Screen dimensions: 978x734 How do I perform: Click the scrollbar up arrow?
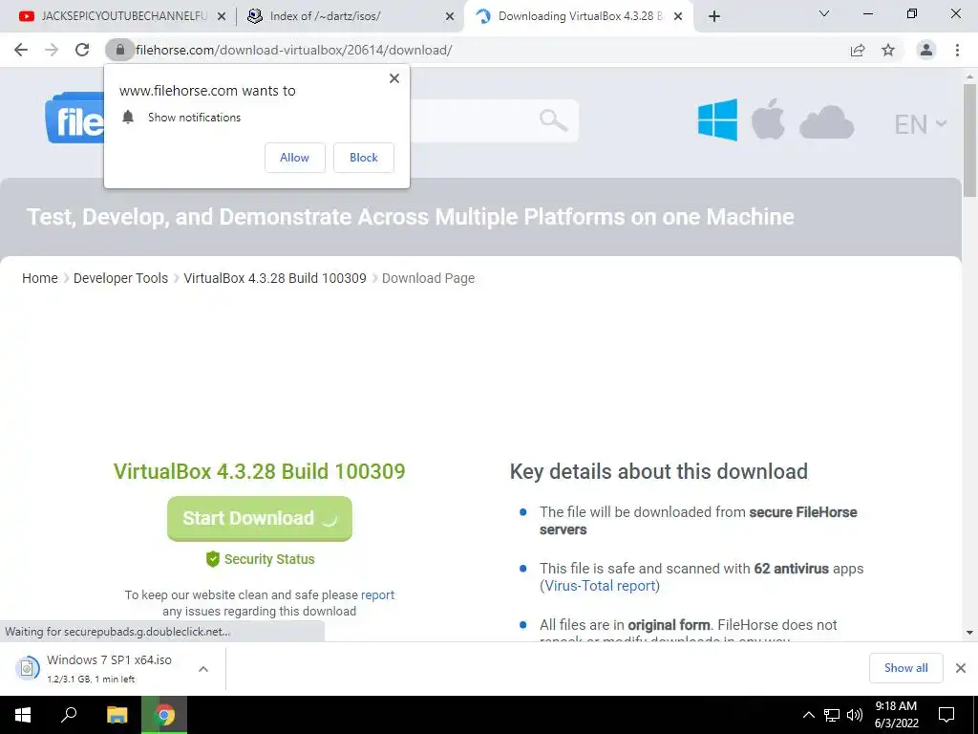pyautogui.click(x=969, y=76)
